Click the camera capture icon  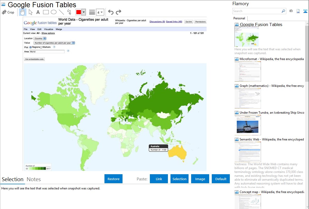tap(291, 11)
